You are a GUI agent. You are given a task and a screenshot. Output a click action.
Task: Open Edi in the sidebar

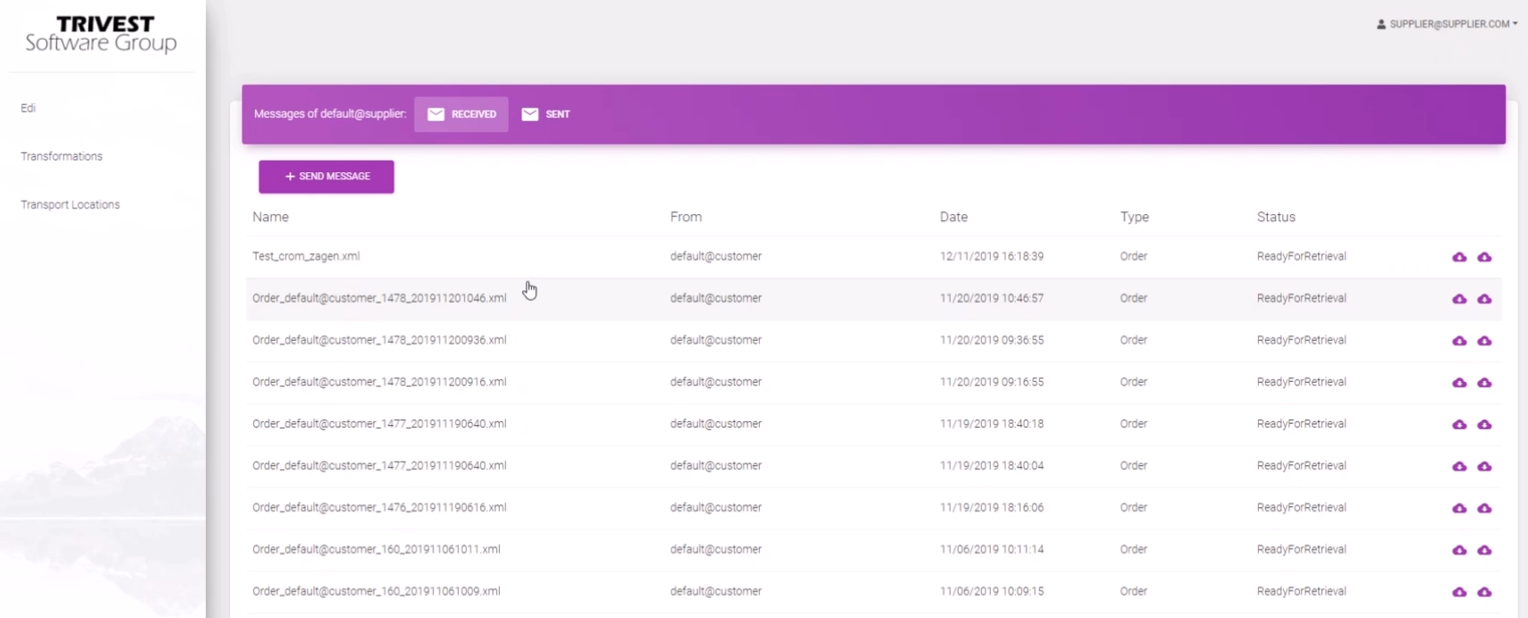[28, 108]
